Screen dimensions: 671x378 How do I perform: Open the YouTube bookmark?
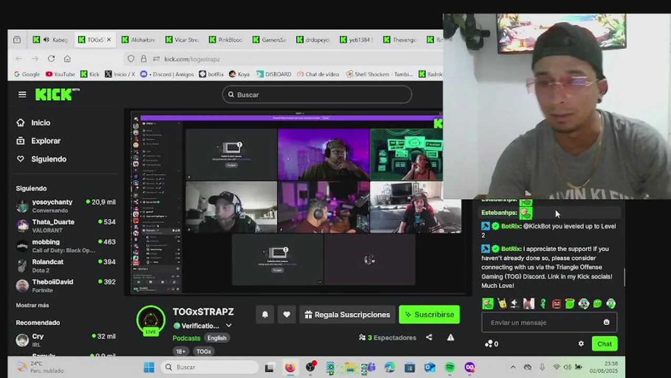[60, 75]
